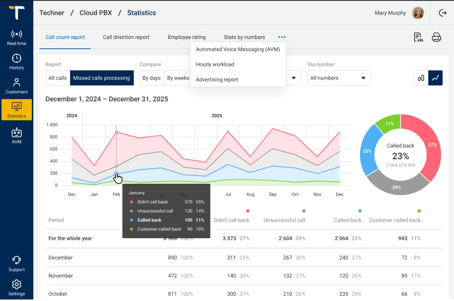Click the red 37% donut segment
Image resolution: width=454 pixels, height=301 pixels.
[x=432, y=145]
